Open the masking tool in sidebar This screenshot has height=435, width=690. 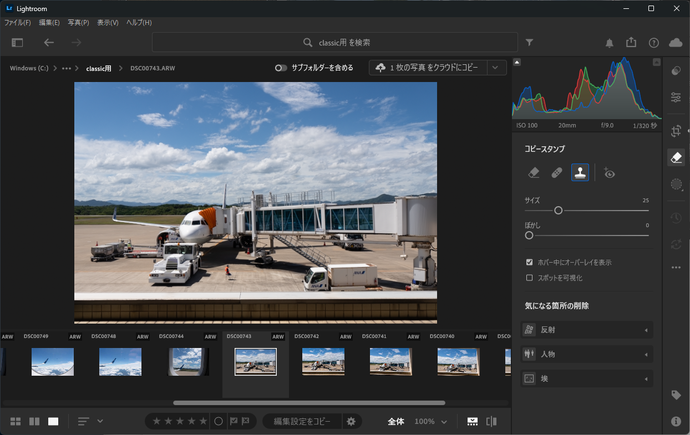click(676, 184)
